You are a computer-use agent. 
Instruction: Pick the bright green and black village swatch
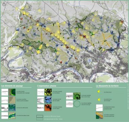[77, 96]
